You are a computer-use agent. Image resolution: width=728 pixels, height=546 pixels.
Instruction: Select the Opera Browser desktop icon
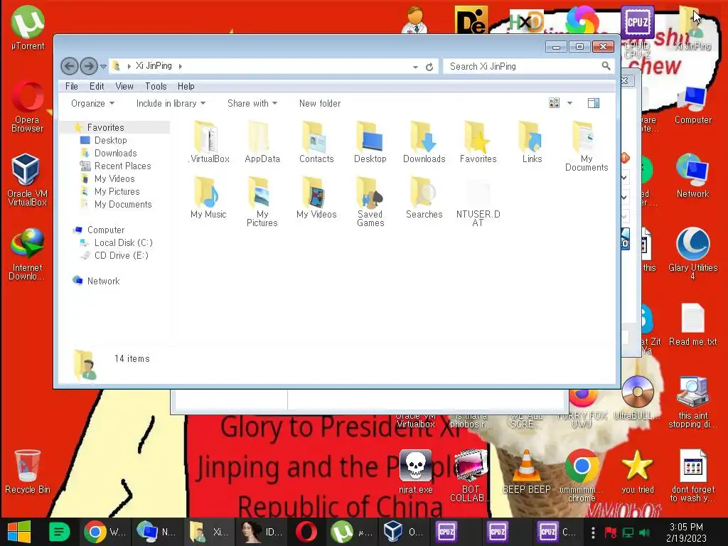28,107
